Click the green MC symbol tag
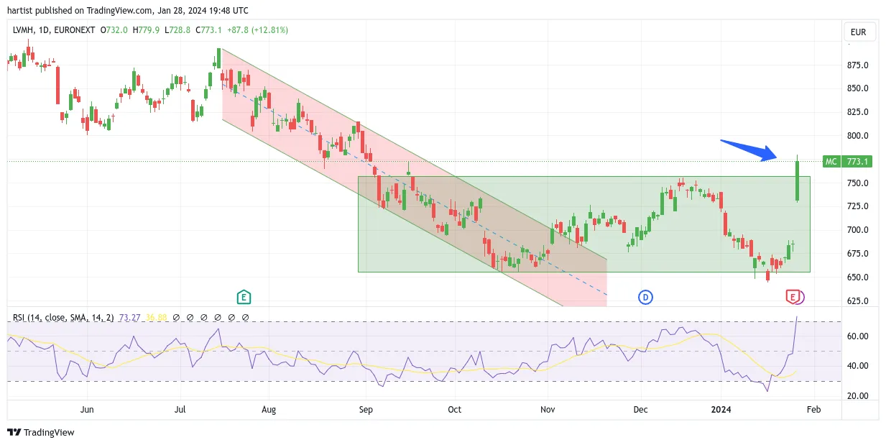The height and width of the screenshot is (445, 886). click(x=831, y=162)
